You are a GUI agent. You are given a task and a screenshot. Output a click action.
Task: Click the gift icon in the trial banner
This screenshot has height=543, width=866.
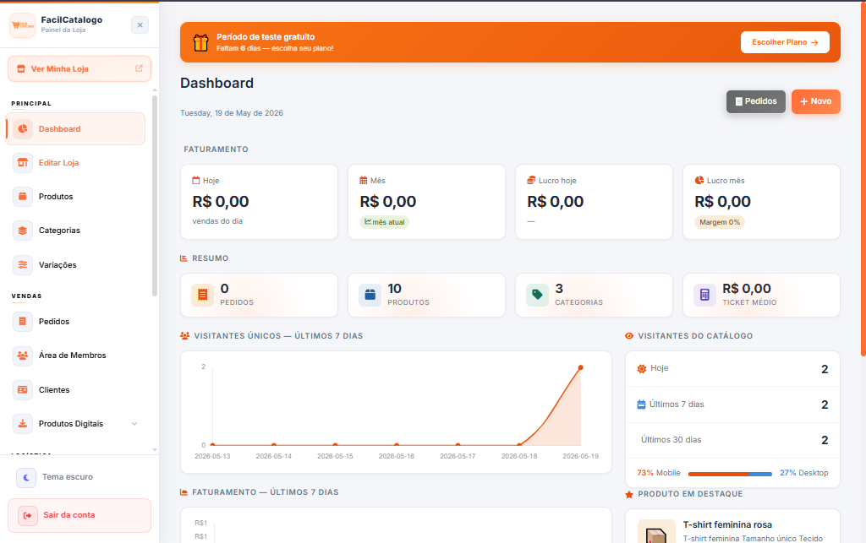coord(200,42)
